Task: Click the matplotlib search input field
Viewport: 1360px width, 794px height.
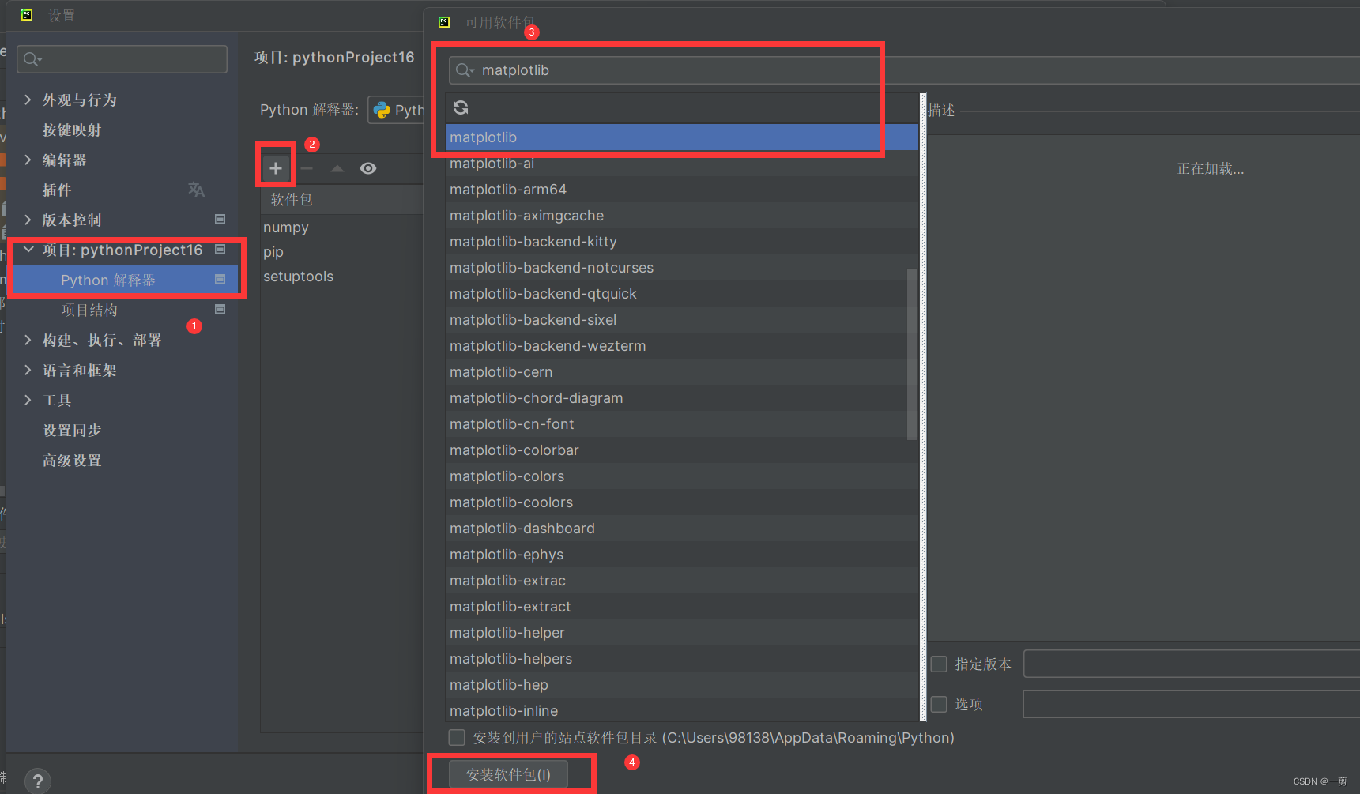Action: click(x=664, y=70)
